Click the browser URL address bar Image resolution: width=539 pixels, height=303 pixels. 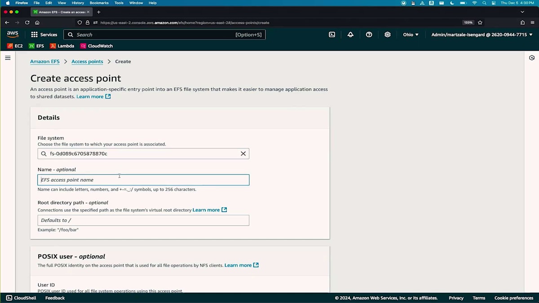[278, 22]
